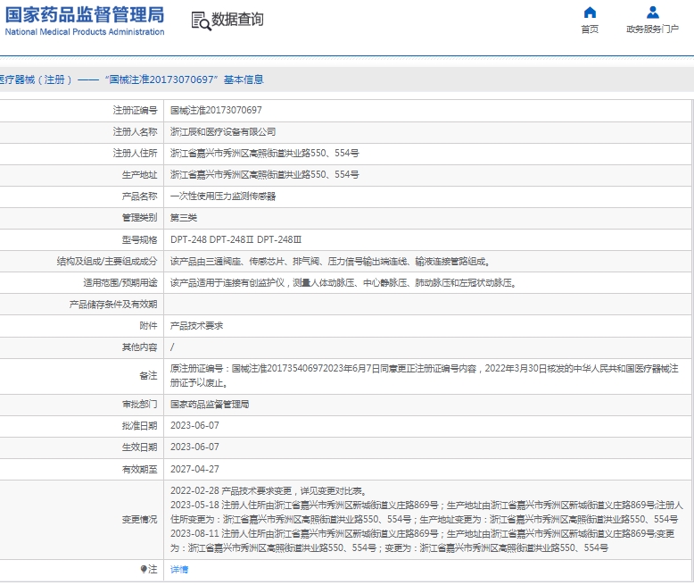Click the 数据查询 heading text

237,20
